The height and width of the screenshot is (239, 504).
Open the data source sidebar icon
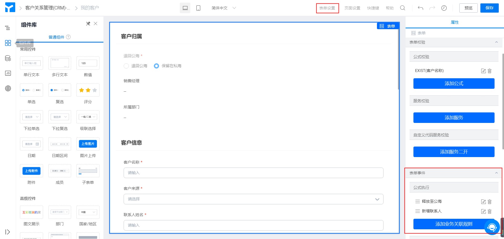pyautogui.click(x=8, y=58)
